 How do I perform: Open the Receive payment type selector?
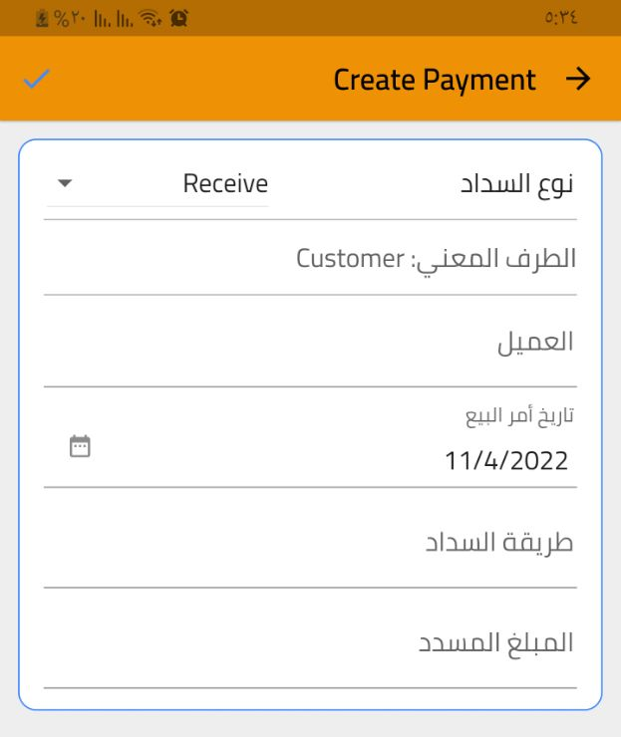click(225, 184)
